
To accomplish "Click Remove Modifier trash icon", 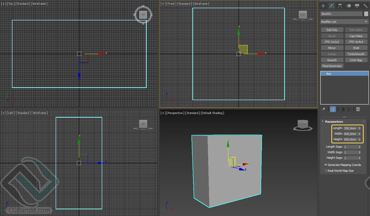I will coord(349,109).
